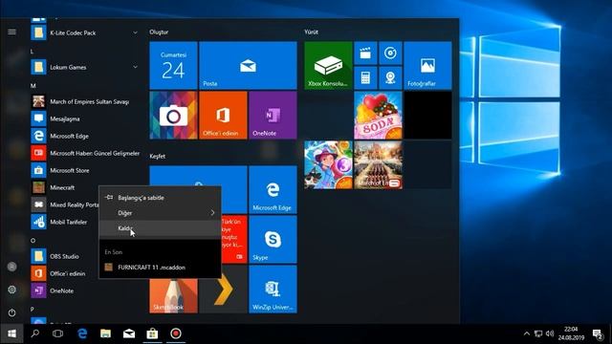Expand the Lokum Games folder chevron

coord(135,67)
